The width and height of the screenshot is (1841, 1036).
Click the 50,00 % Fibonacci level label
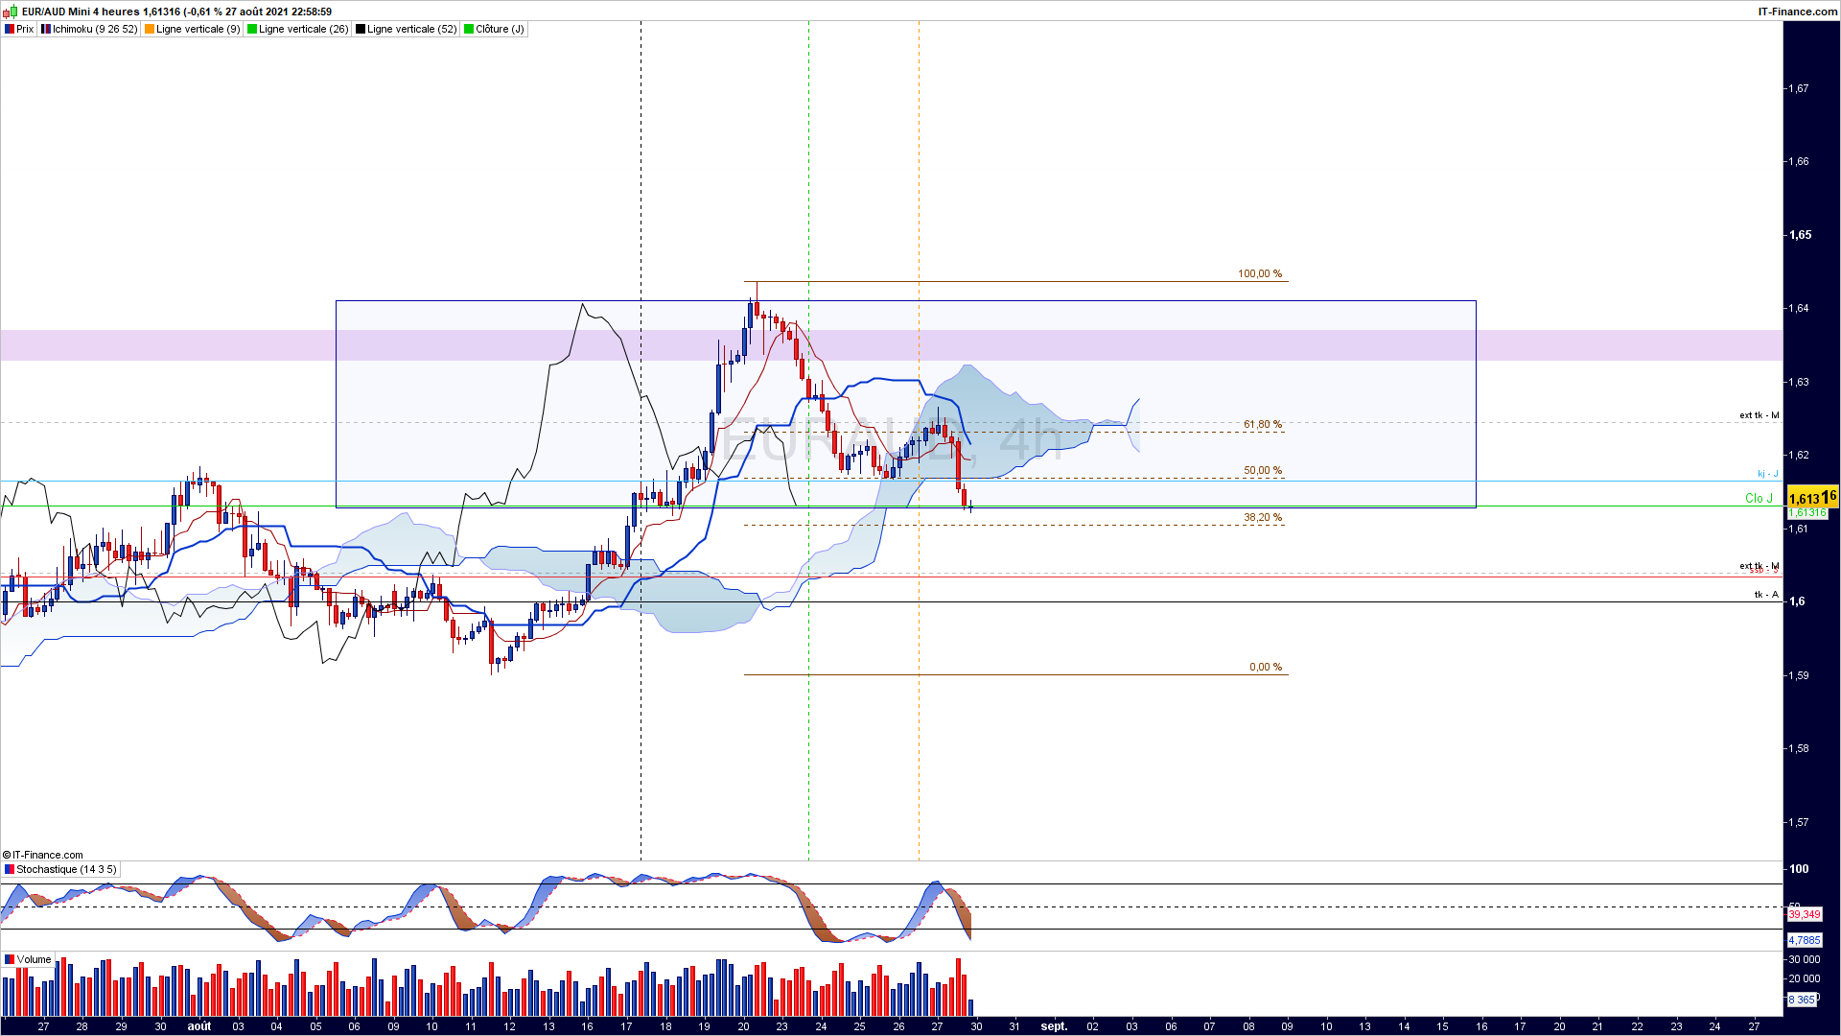[x=1263, y=470]
